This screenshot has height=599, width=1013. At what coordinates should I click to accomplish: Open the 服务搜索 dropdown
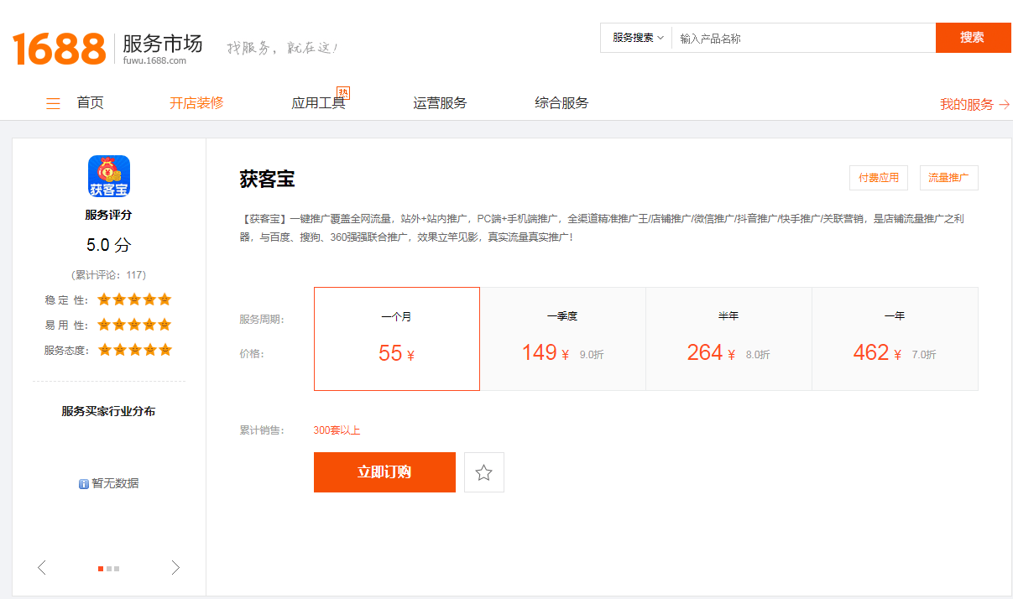click(638, 38)
